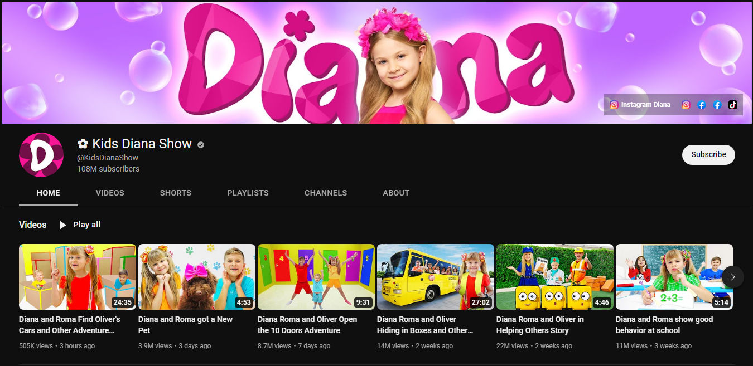Click title 'Diana Roma and Oliver Open the 10 Doors Adventure'
Image resolution: width=753 pixels, height=366 pixels.
(x=307, y=325)
